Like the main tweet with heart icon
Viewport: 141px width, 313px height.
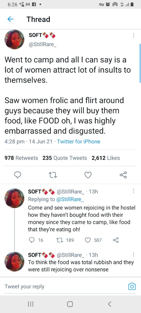pos(88,175)
